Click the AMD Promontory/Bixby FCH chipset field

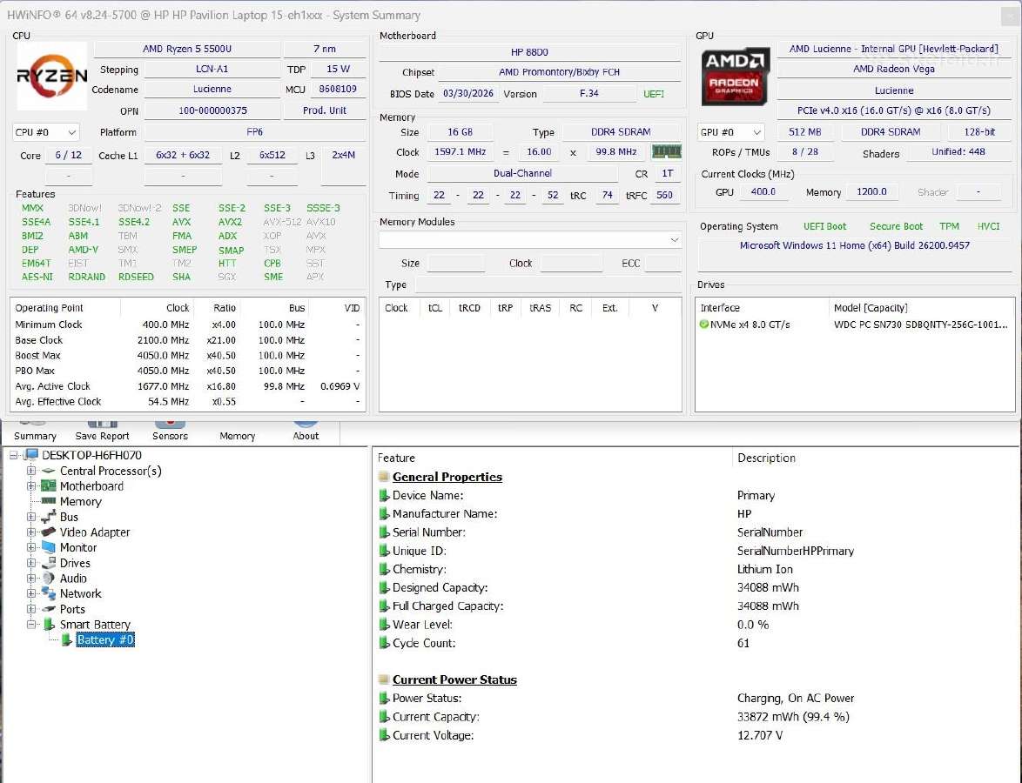pos(559,72)
